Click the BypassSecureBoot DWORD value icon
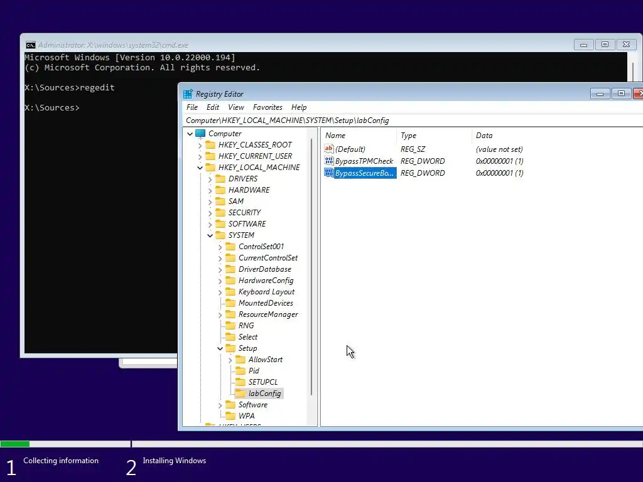Viewport: 643px width, 482px height. click(x=329, y=173)
